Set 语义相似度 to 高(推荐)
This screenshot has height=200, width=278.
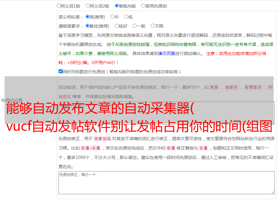pos(87,17)
